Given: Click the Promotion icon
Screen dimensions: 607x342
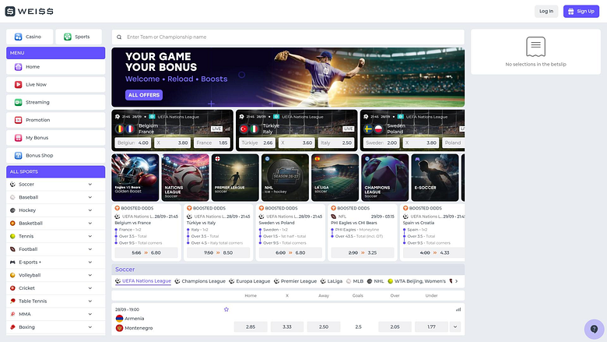Looking at the screenshot, I should pyautogui.click(x=18, y=120).
